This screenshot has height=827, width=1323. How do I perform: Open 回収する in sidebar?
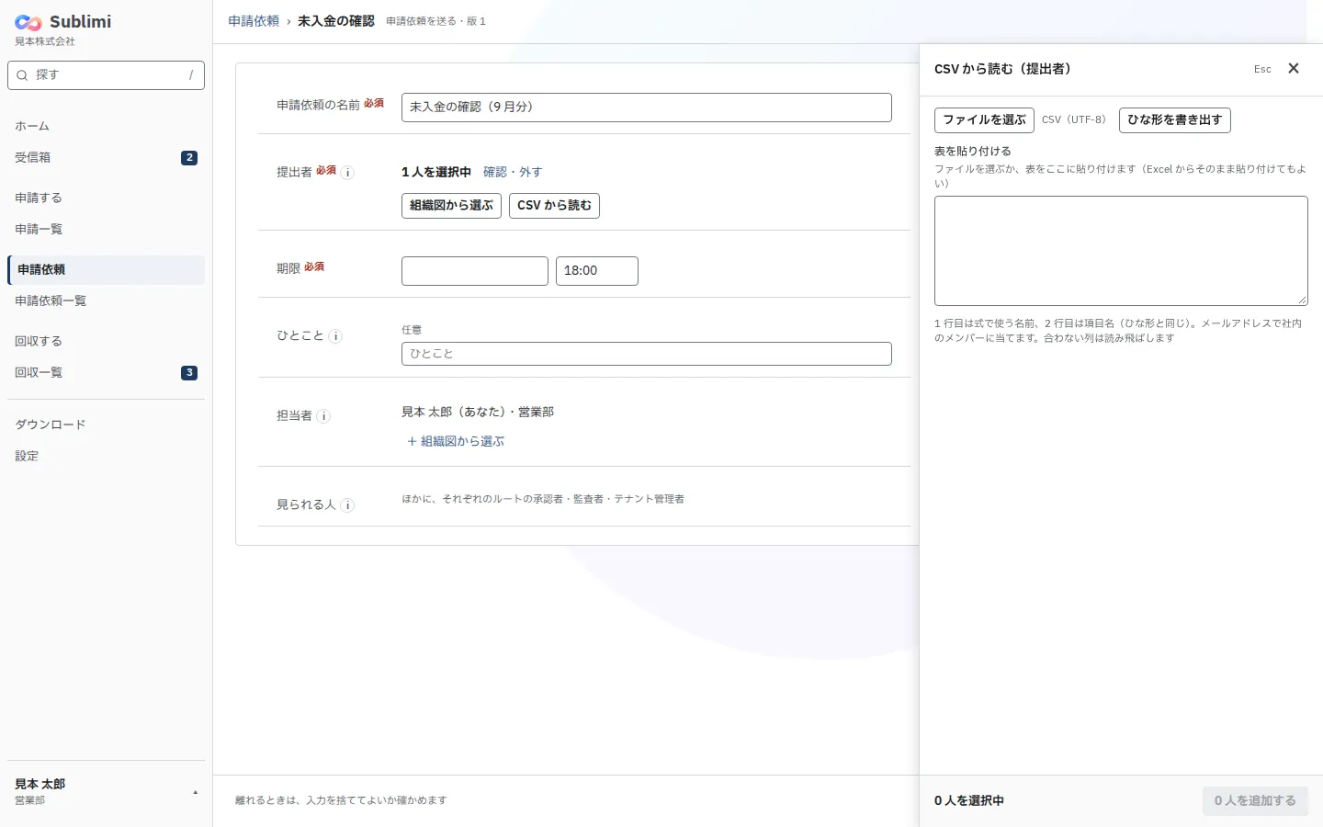(x=106, y=341)
